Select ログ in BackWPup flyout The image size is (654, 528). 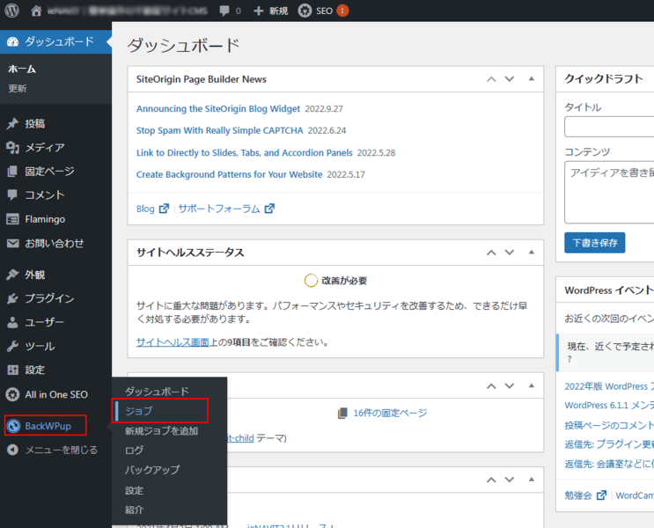pos(134,450)
